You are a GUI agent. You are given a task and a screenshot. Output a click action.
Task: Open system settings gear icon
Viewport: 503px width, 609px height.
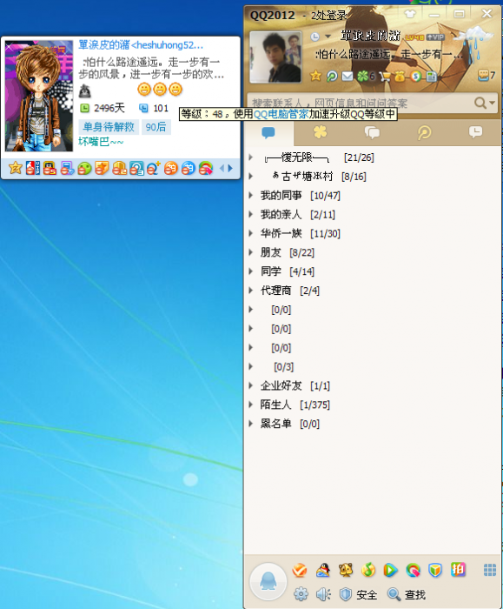click(x=301, y=594)
